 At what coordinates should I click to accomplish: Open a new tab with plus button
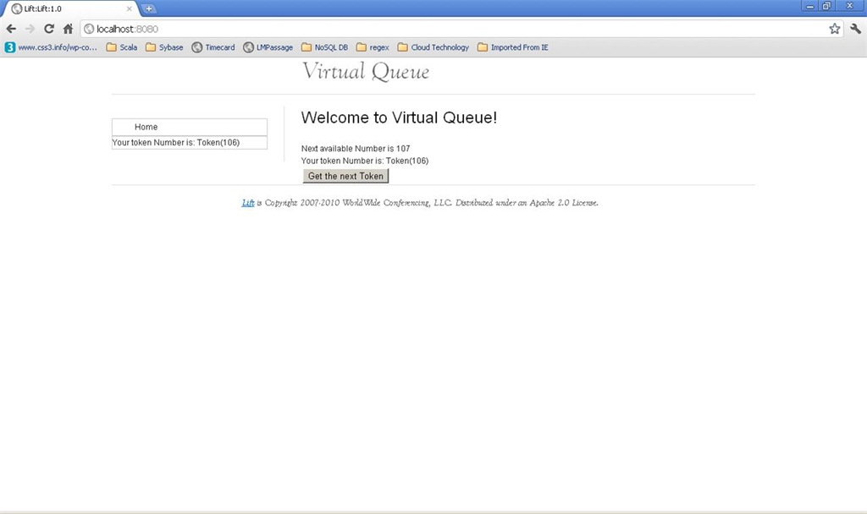pos(149,8)
